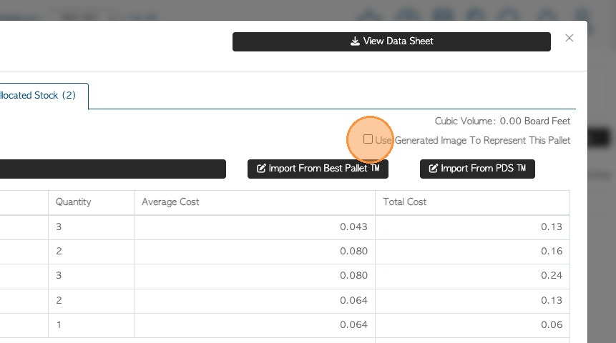Click the download icon on View Data Sheet
The image size is (616, 343).
355,41
